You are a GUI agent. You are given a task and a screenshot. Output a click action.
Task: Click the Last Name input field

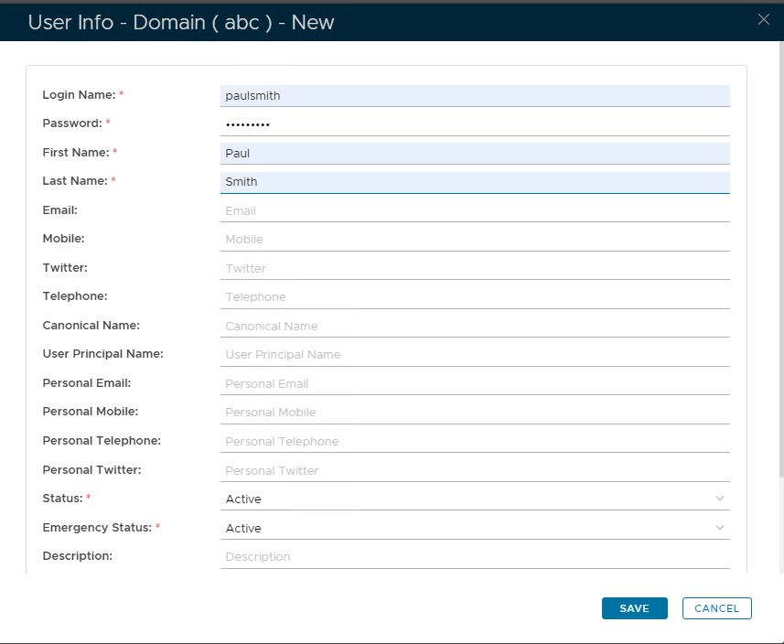[x=474, y=182]
